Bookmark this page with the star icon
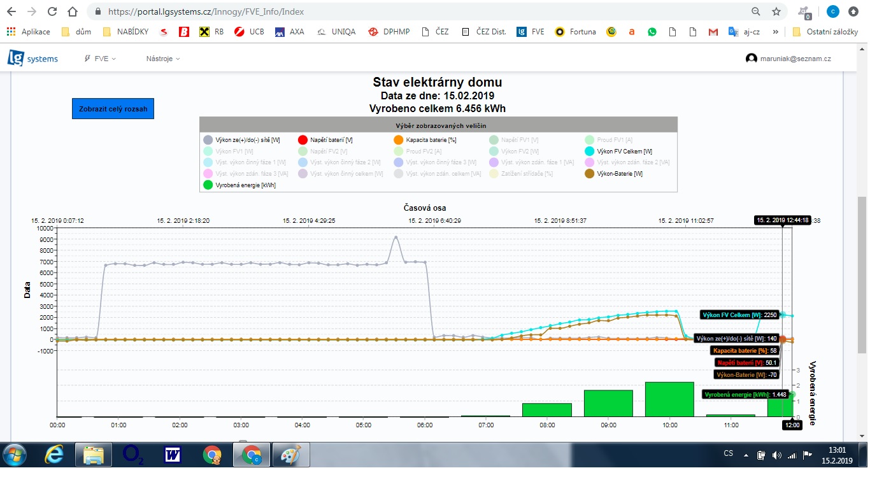 point(776,11)
